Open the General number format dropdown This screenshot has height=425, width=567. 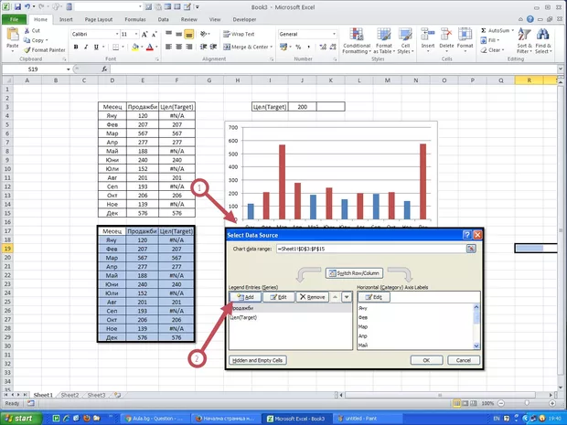(x=334, y=34)
